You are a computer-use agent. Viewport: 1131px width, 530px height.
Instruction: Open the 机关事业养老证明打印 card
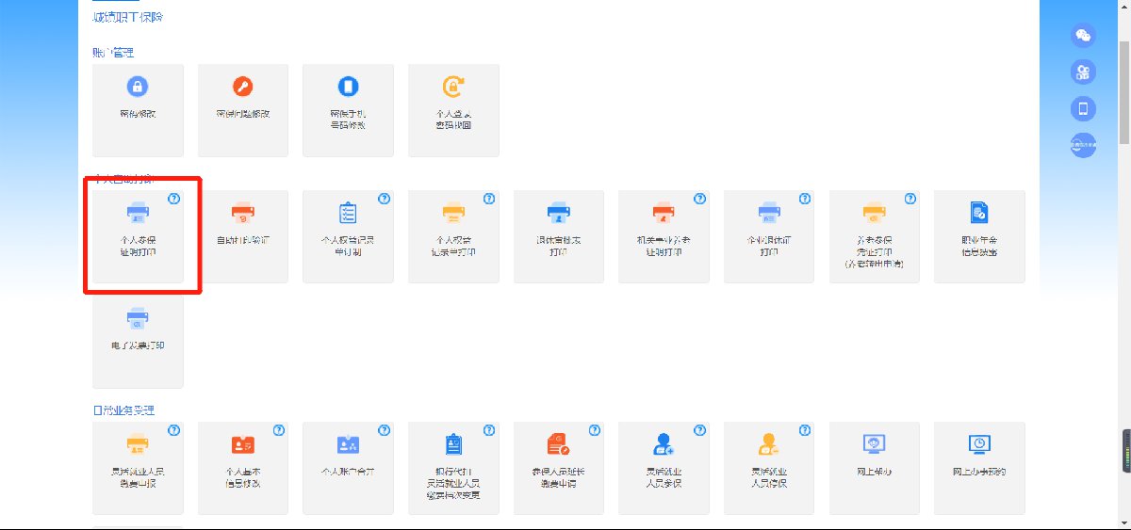point(664,236)
